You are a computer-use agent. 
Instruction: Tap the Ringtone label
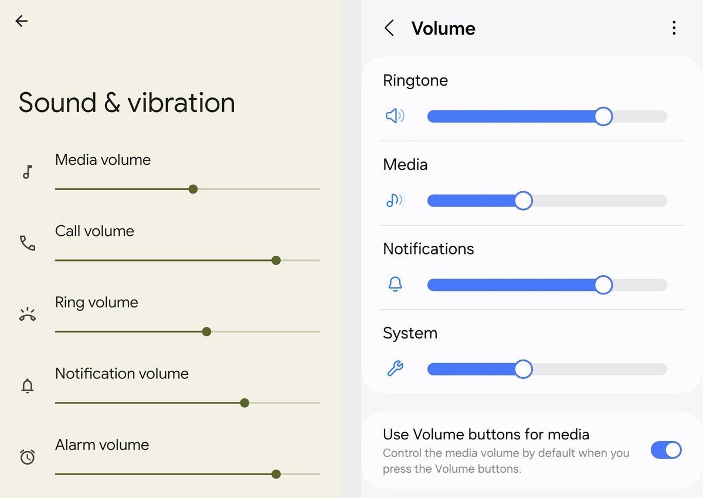(x=415, y=81)
